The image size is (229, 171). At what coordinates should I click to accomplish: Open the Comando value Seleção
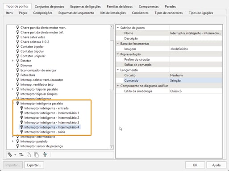(x=196, y=80)
